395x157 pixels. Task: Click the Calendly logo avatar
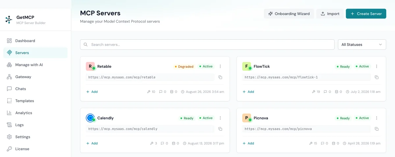coord(90,118)
